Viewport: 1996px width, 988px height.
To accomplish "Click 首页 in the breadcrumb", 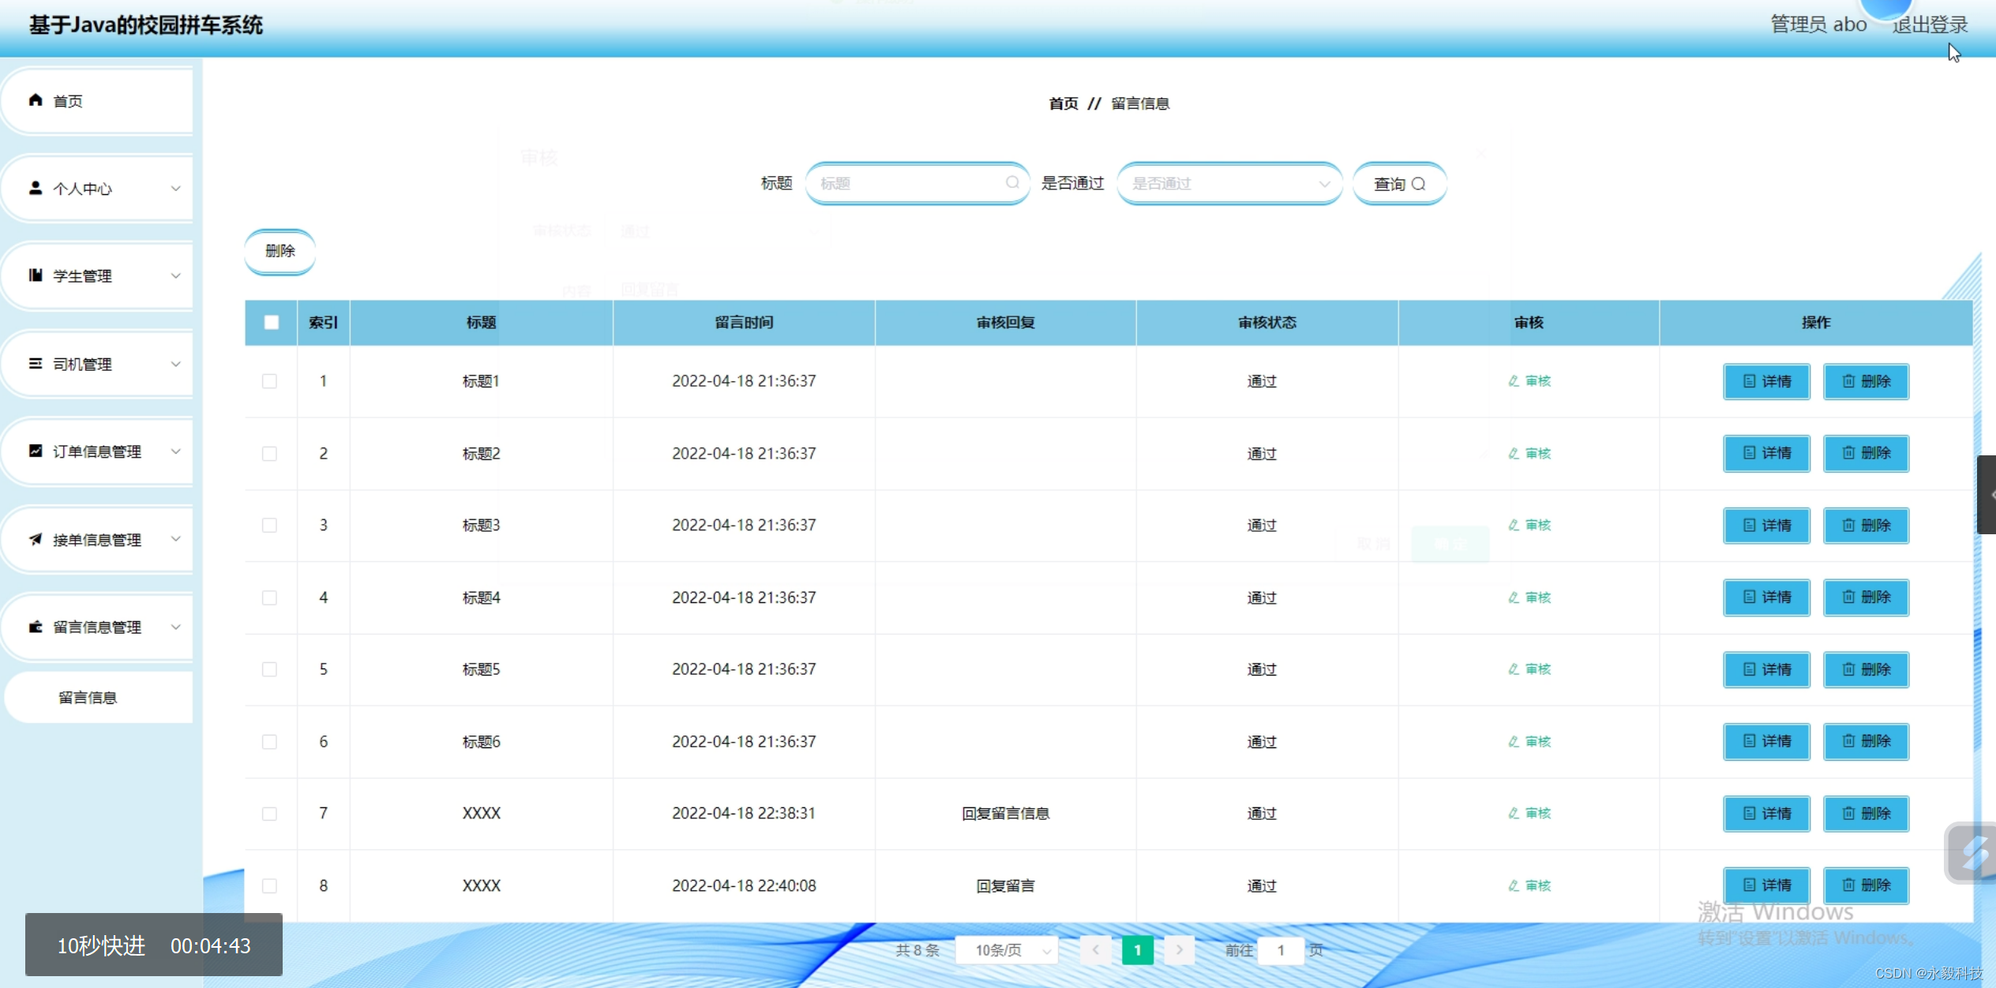I will [x=1063, y=103].
